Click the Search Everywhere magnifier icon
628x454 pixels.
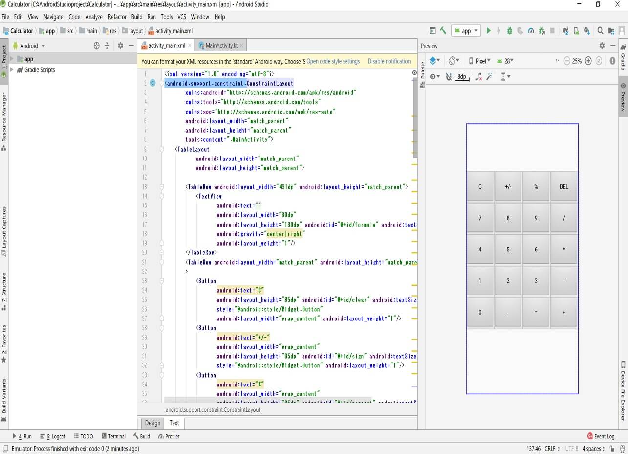pyautogui.click(x=600, y=31)
